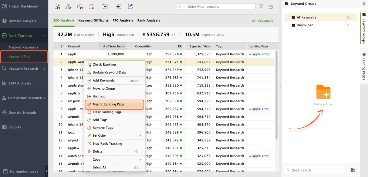The width and height of the screenshot is (368, 177).
Task: Choose Delete in the context menu
Action: [115, 151]
